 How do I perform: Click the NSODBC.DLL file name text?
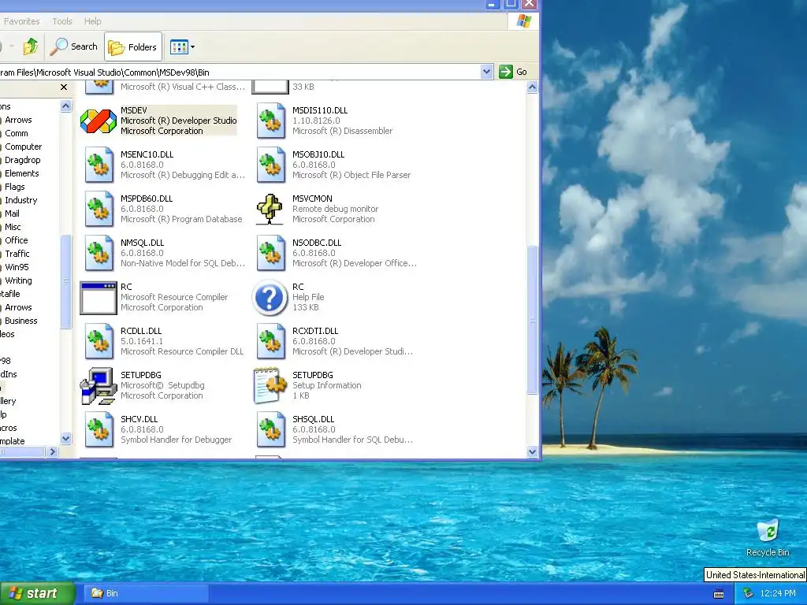point(317,243)
